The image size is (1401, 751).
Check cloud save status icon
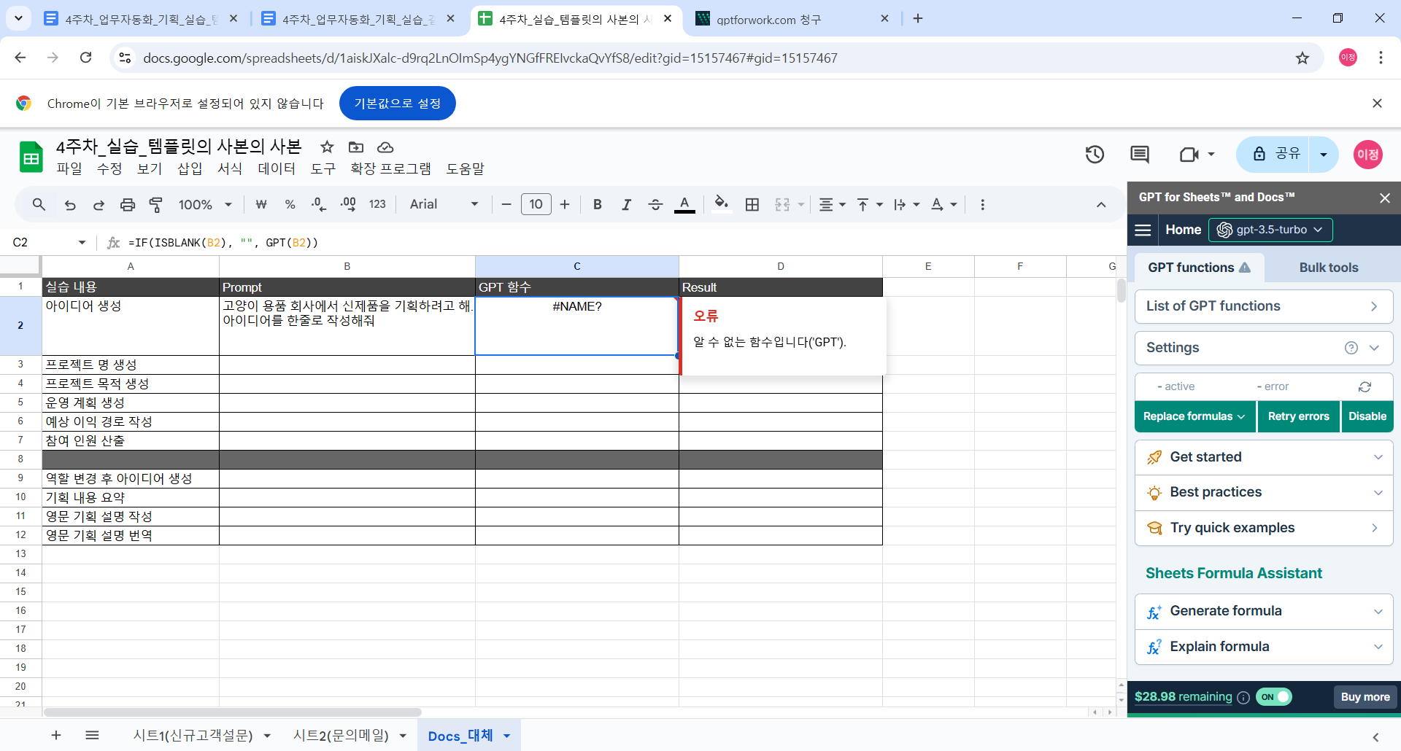click(385, 147)
